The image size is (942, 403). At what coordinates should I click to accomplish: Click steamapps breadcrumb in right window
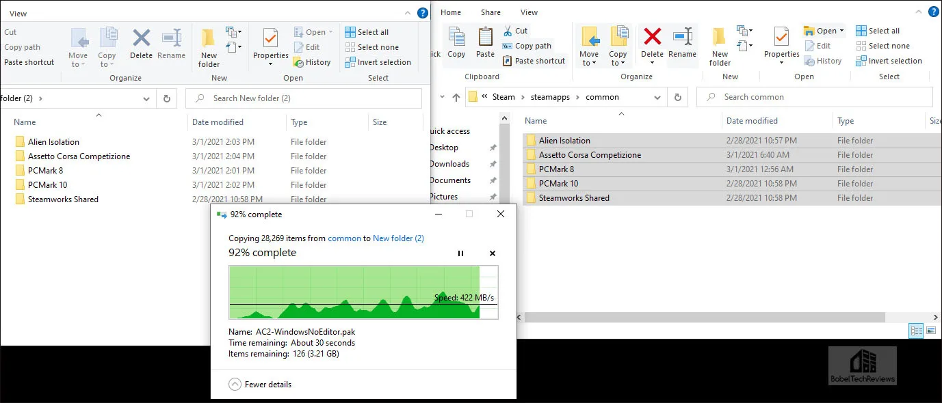550,97
